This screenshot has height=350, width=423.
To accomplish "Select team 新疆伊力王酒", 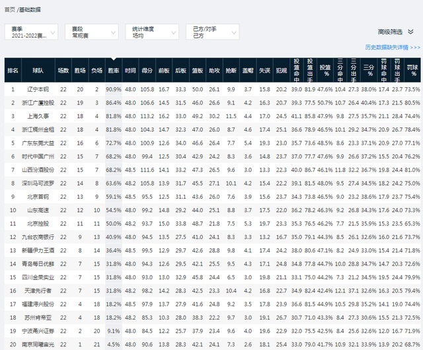I will pos(38,250).
